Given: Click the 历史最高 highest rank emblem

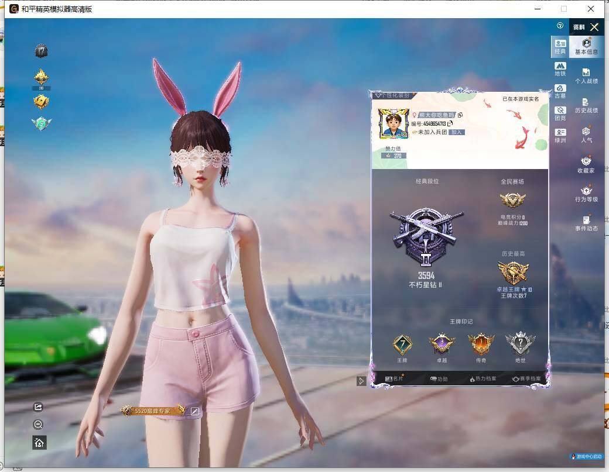Looking at the screenshot, I should pos(513,273).
